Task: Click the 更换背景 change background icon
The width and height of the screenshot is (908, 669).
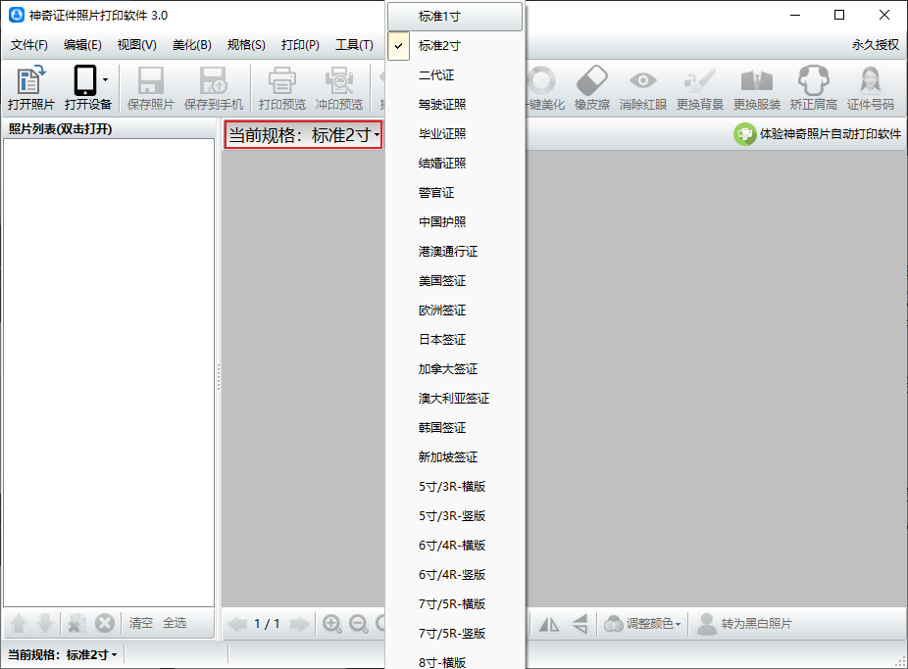Action: click(699, 80)
